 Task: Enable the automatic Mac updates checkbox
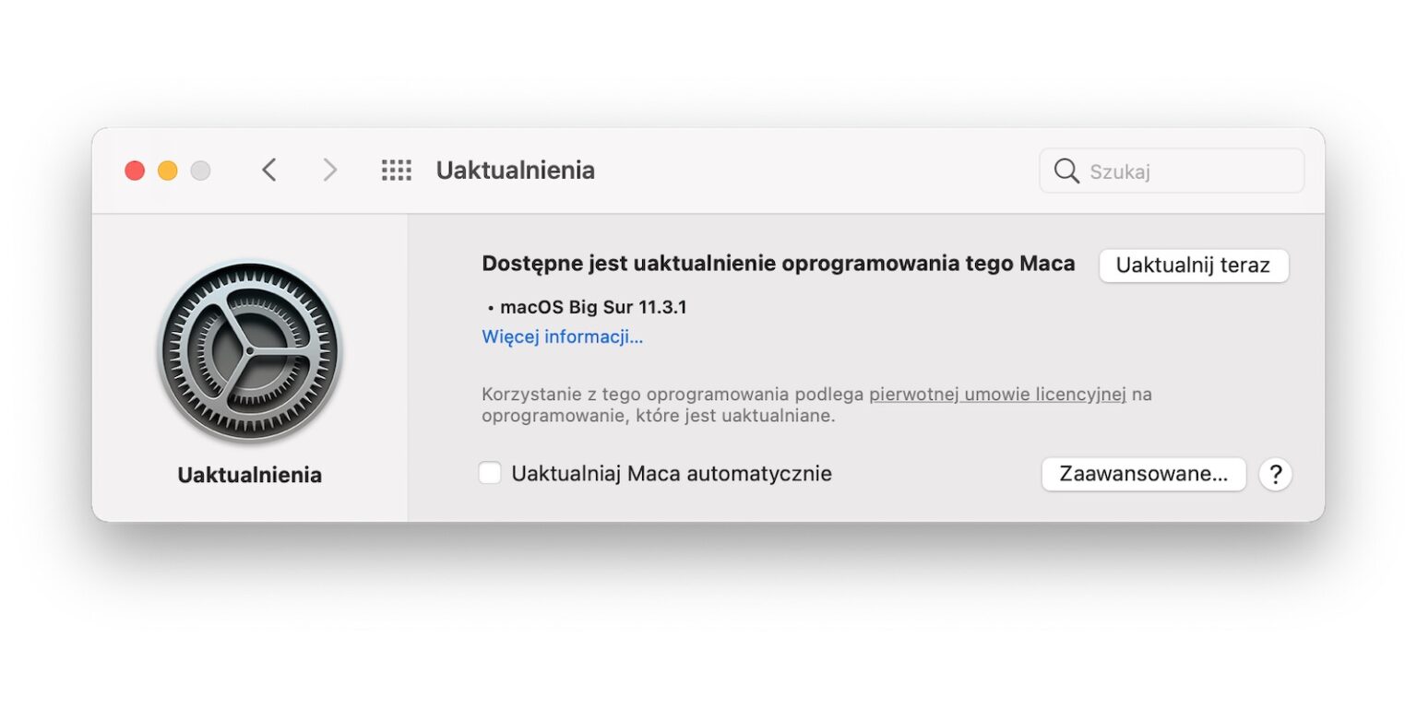pos(490,474)
